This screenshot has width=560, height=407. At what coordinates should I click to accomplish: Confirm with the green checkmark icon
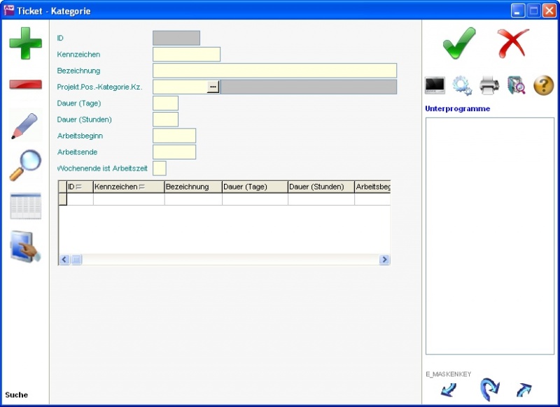click(459, 43)
